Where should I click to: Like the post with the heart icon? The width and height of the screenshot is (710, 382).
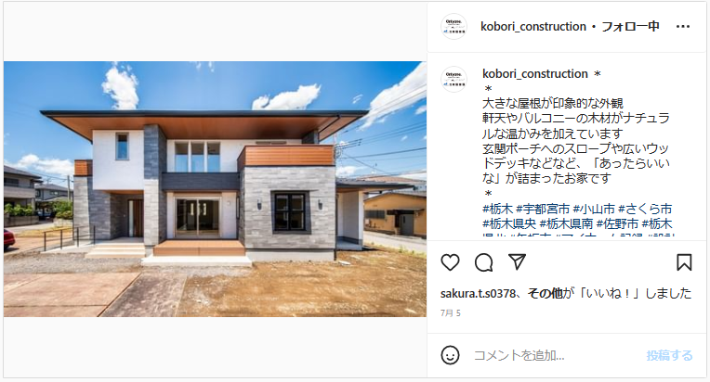point(450,262)
